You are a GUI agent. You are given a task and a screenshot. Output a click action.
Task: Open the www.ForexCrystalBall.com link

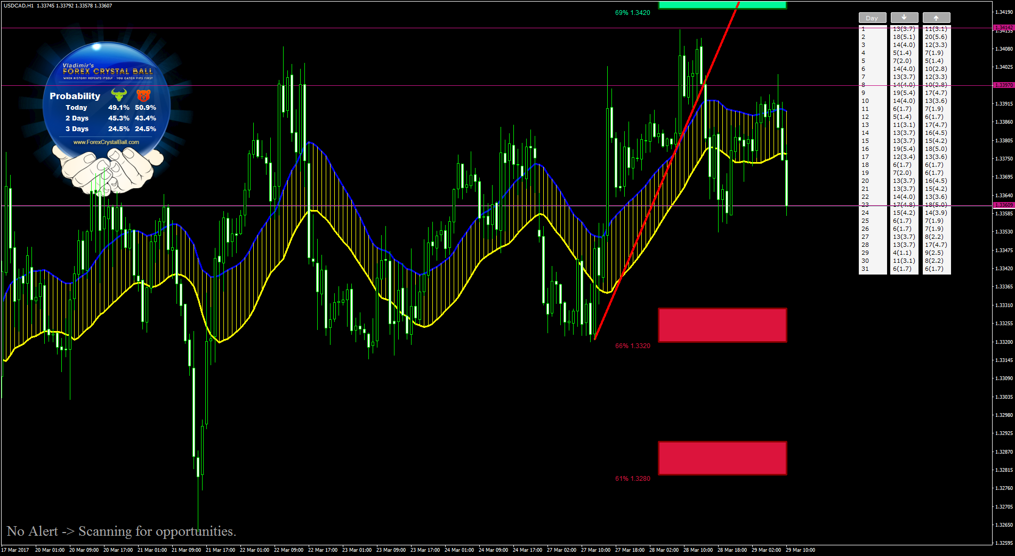click(x=106, y=142)
